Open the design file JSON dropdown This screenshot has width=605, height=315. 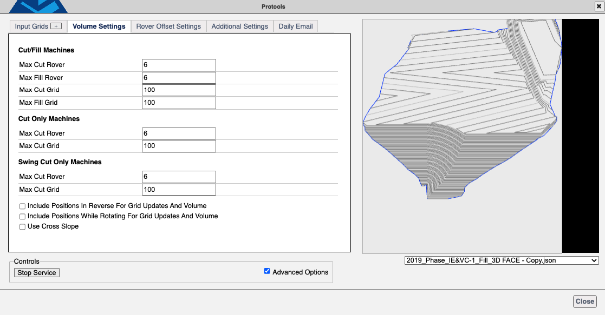502,260
